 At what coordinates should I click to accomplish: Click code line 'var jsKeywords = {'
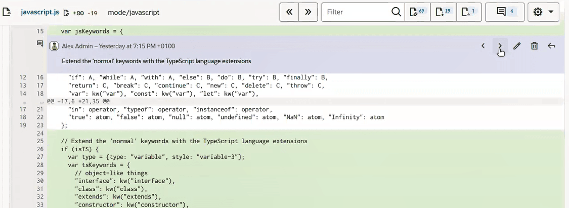[x=92, y=31]
